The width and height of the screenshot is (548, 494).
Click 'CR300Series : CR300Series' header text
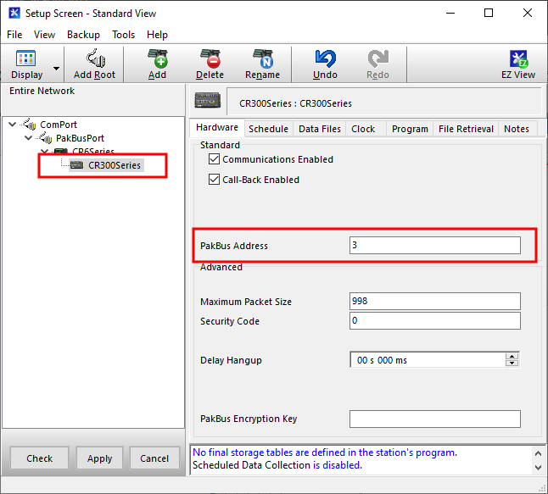[x=295, y=103]
